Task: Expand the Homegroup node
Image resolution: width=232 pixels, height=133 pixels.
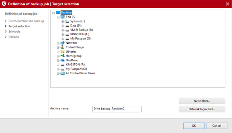Action: pyautogui.click(x=58, y=56)
